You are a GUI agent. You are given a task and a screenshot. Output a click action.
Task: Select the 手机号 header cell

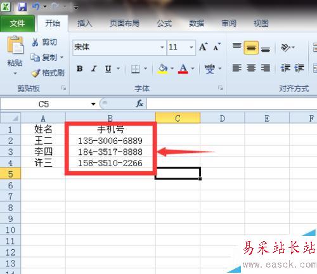pyautogui.click(x=110, y=129)
